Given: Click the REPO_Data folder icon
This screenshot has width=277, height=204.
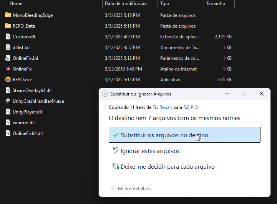Looking at the screenshot, I should (8, 26).
